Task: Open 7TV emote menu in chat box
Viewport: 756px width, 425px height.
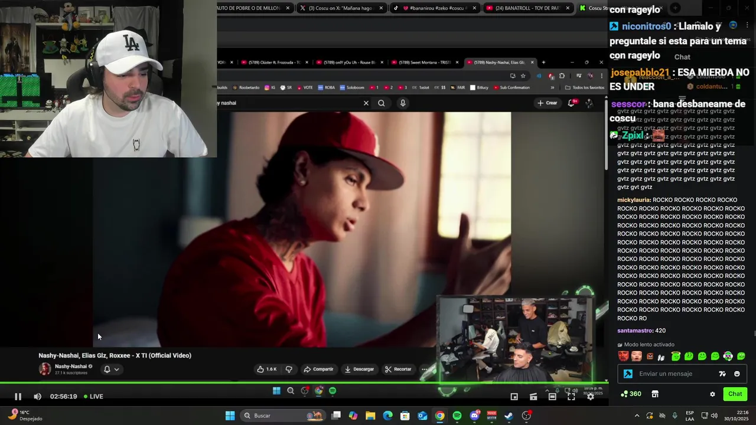Action: click(x=722, y=374)
